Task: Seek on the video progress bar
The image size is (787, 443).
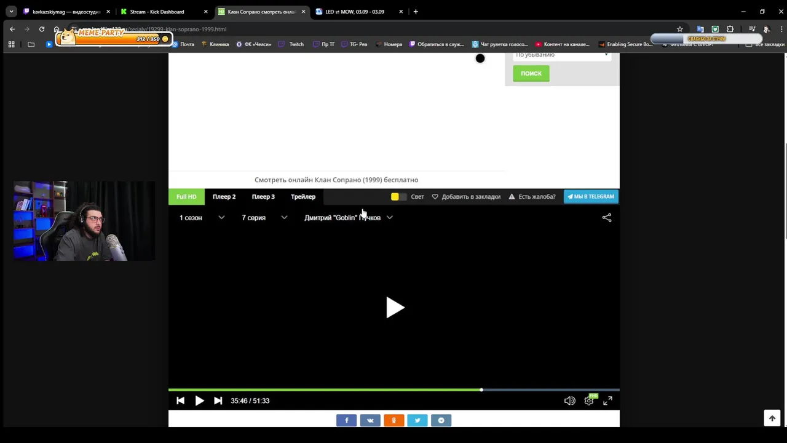Action: pyautogui.click(x=393, y=389)
